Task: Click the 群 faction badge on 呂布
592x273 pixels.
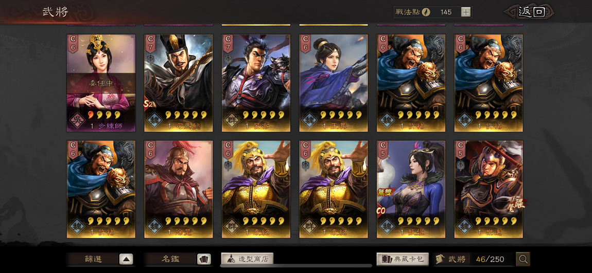Action: [232, 120]
